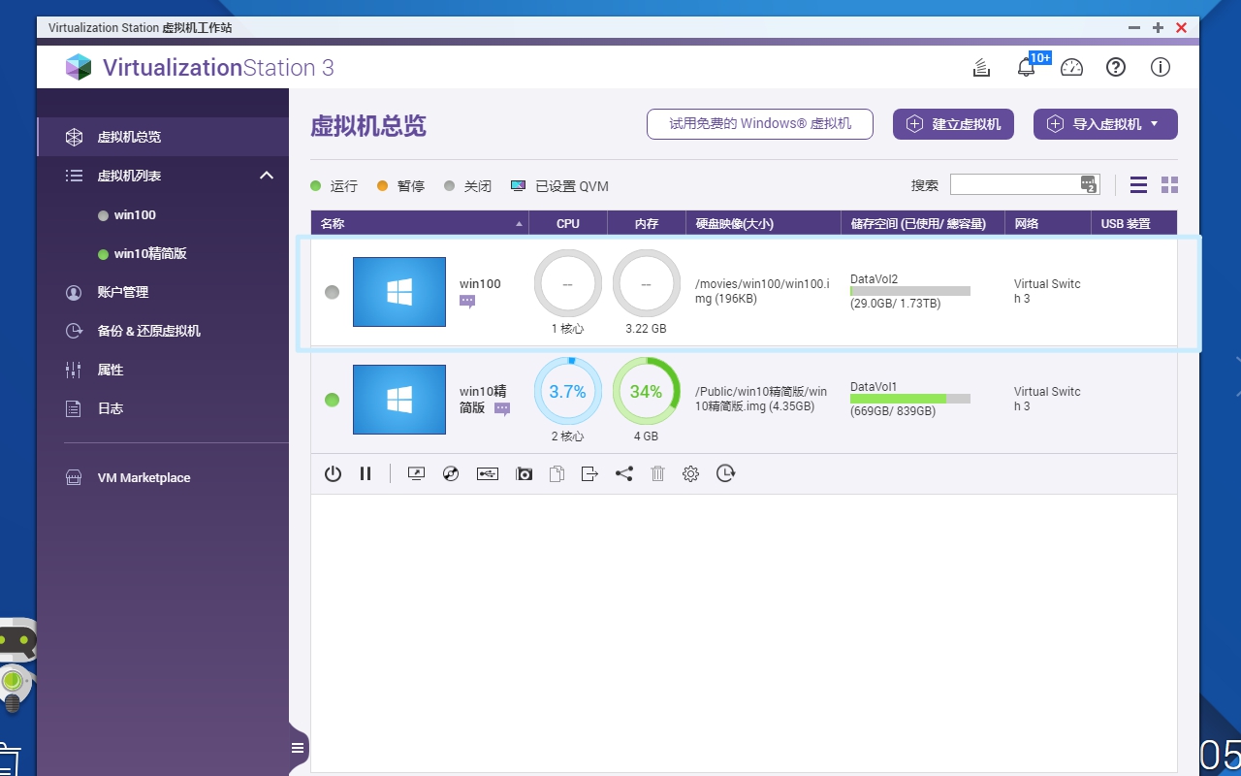
Task: Click the 储存空间 column header
Action: [x=923, y=223]
